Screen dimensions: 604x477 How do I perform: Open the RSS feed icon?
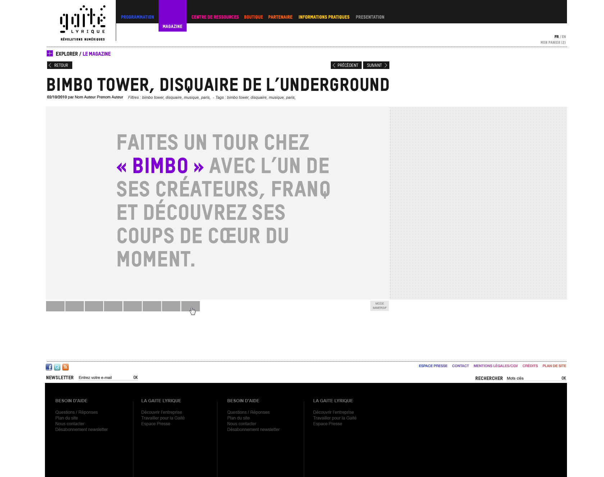tap(65, 367)
